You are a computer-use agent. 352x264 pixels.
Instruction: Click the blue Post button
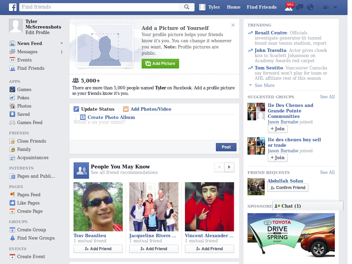click(x=226, y=147)
